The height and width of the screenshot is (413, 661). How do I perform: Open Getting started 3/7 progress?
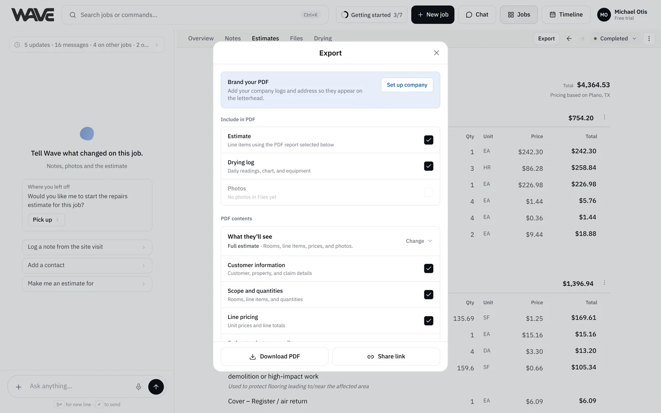point(371,15)
